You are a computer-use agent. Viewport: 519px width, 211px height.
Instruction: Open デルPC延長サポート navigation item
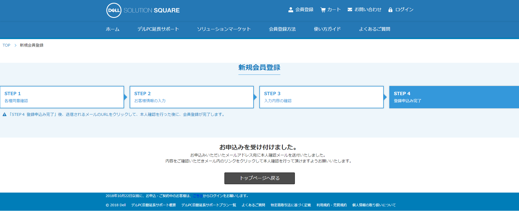pyautogui.click(x=158, y=29)
